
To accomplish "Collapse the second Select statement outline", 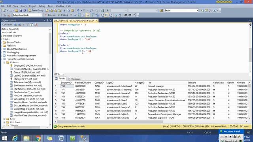I will coord(59,45).
